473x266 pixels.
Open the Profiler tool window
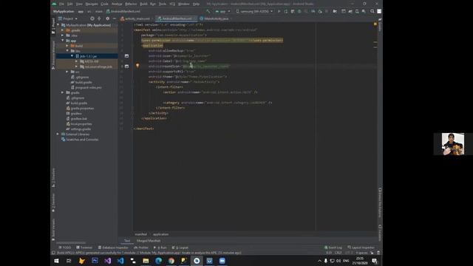pyautogui.click(x=141, y=248)
